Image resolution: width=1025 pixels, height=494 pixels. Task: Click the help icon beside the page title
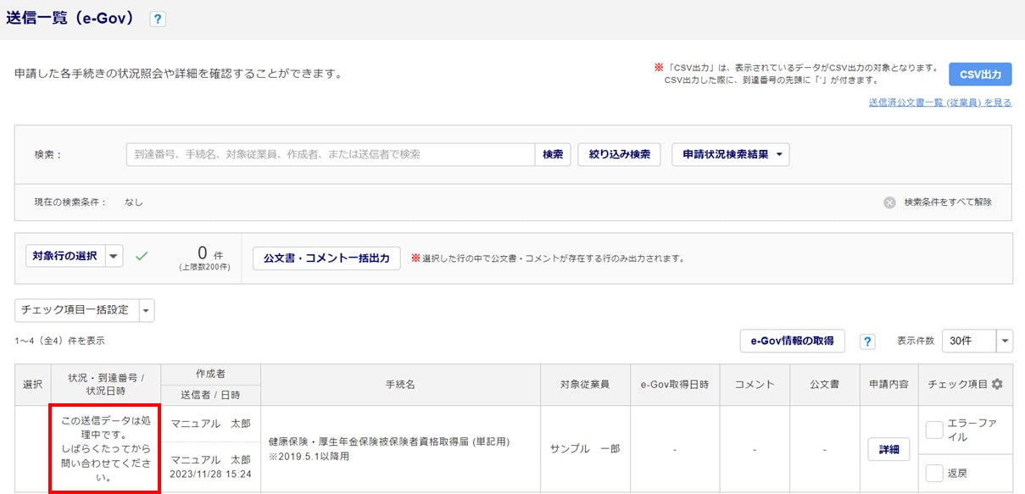click(x=157, y=19)
